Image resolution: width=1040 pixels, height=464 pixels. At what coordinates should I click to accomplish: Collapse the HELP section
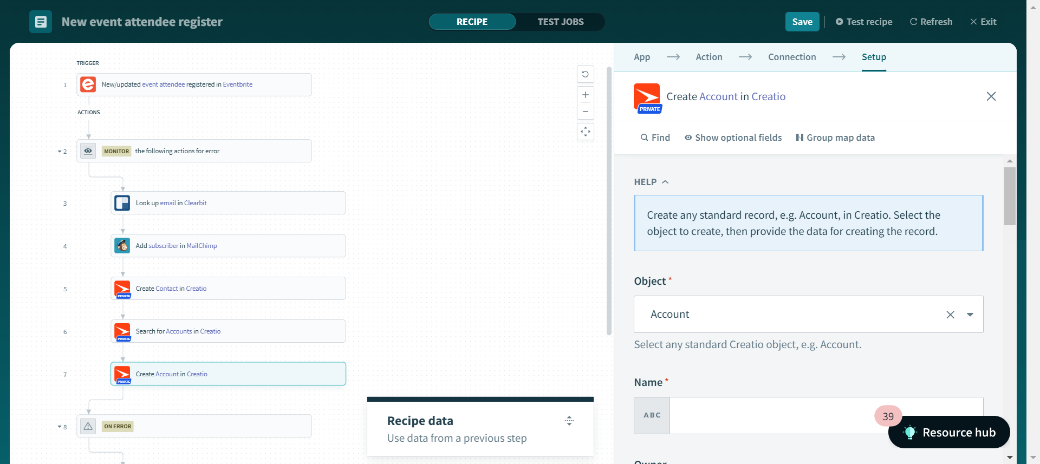pyautogui.click(x=652, y=182)
